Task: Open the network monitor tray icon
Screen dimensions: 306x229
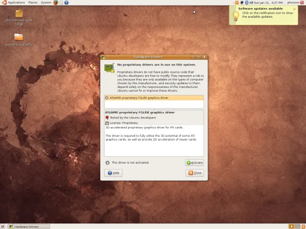Action: point(242,2)
